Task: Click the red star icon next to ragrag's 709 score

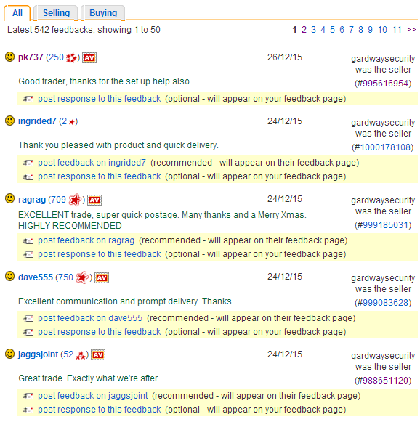Action: 75,200
